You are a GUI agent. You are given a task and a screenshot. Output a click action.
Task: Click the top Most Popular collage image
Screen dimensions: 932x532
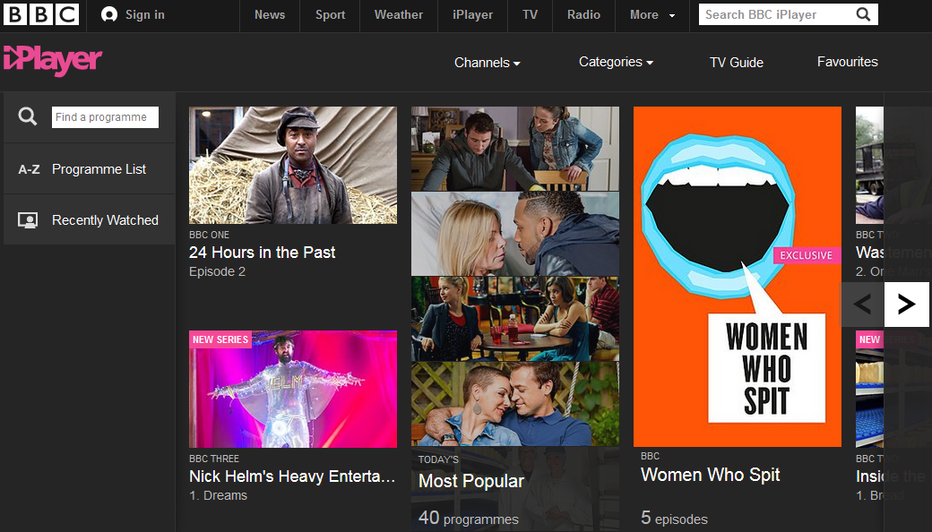515,149
